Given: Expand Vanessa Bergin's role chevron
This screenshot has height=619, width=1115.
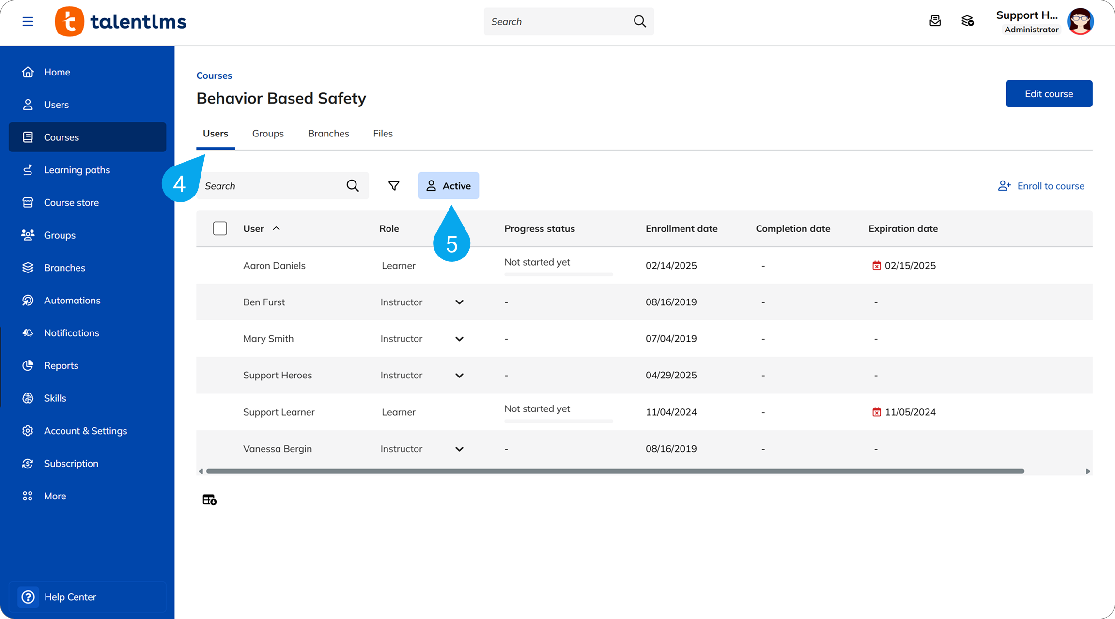Looking at the screenshot, I should 459,449.
